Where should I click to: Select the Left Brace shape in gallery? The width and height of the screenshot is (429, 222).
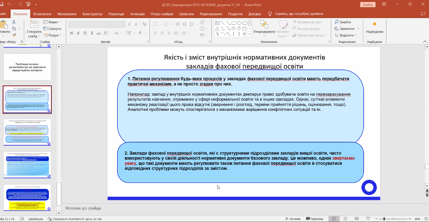point(234,34)
